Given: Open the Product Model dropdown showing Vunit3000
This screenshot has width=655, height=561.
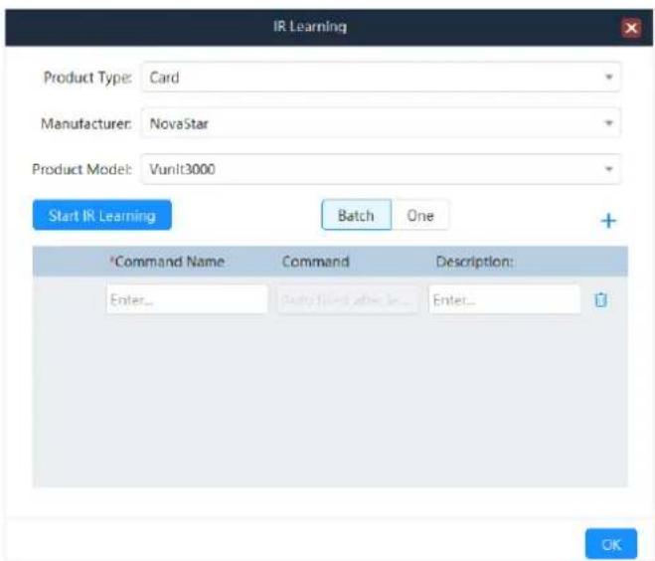Looking at the screenshot, I should pos(381,169).
